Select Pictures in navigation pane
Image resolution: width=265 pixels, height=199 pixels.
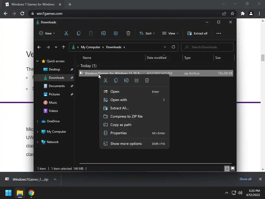(x=54, y=94)
